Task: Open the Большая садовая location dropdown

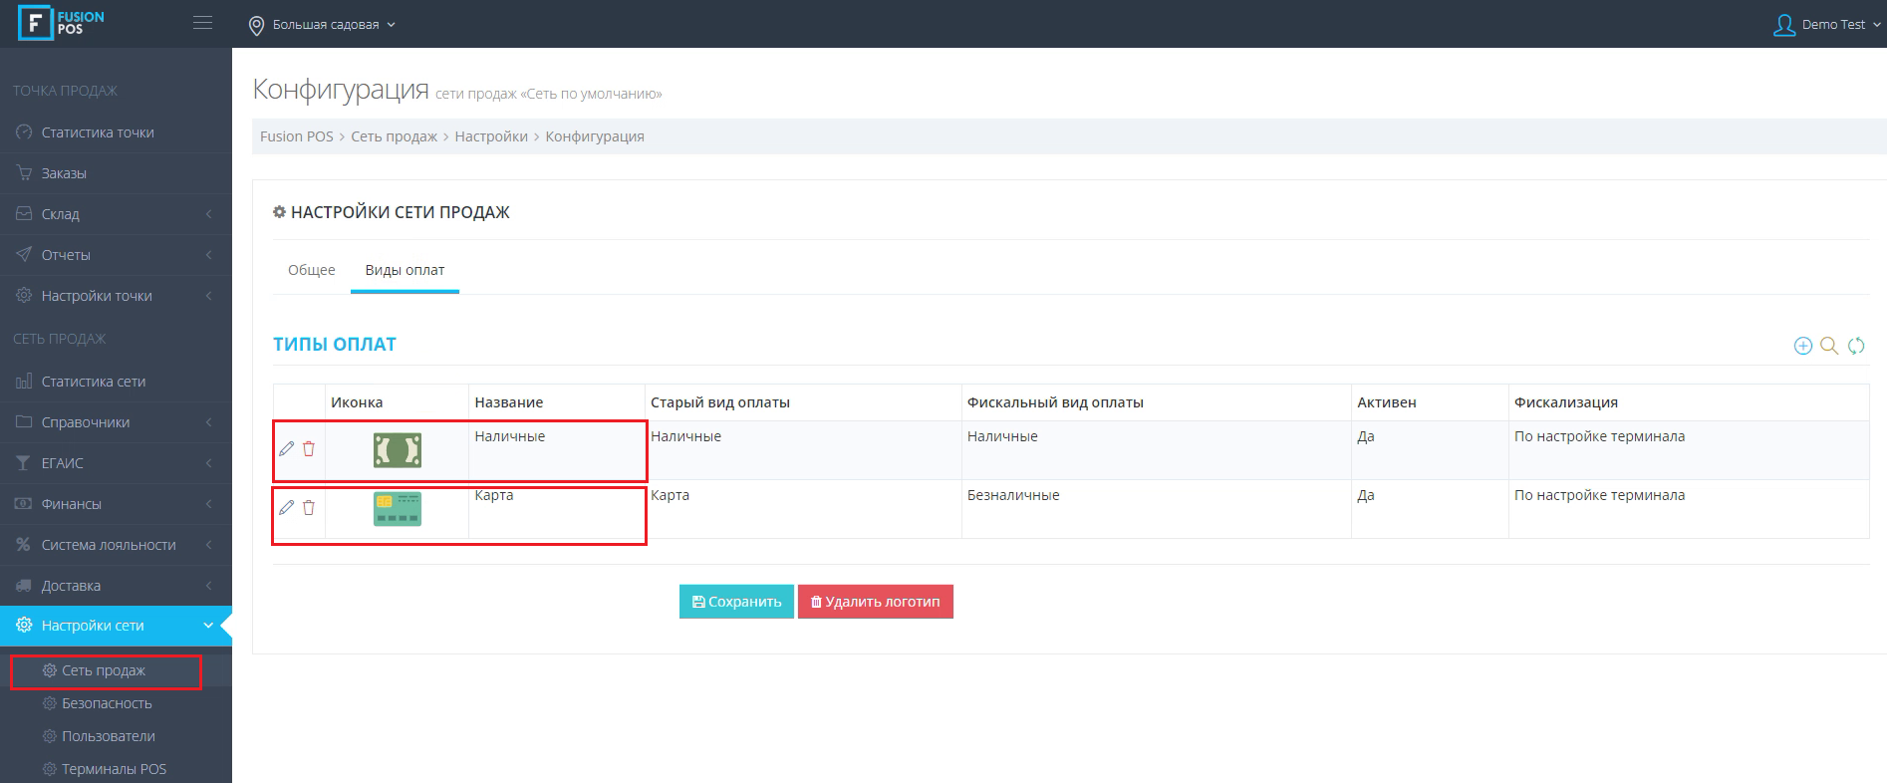Action: click(x=324, y=24)
